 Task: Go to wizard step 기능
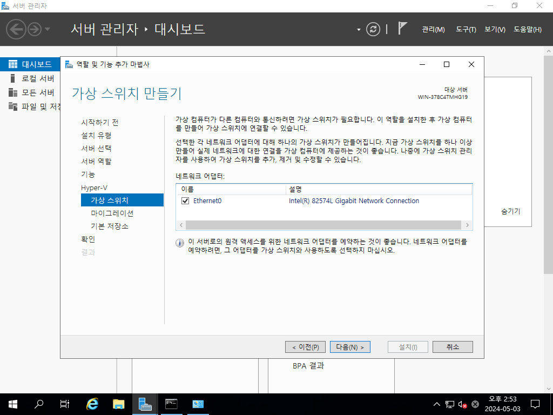pos(88,175)
